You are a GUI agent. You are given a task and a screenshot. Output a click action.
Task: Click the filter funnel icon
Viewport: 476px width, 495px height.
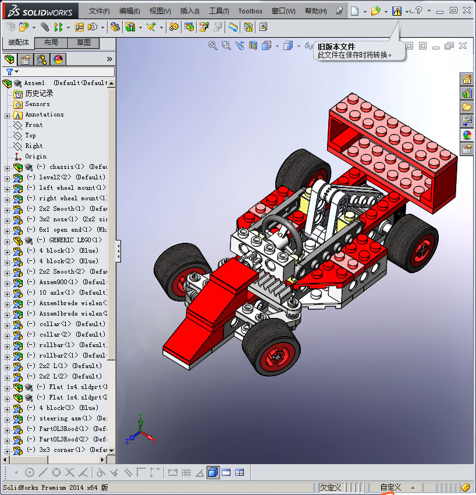[10, 72]
